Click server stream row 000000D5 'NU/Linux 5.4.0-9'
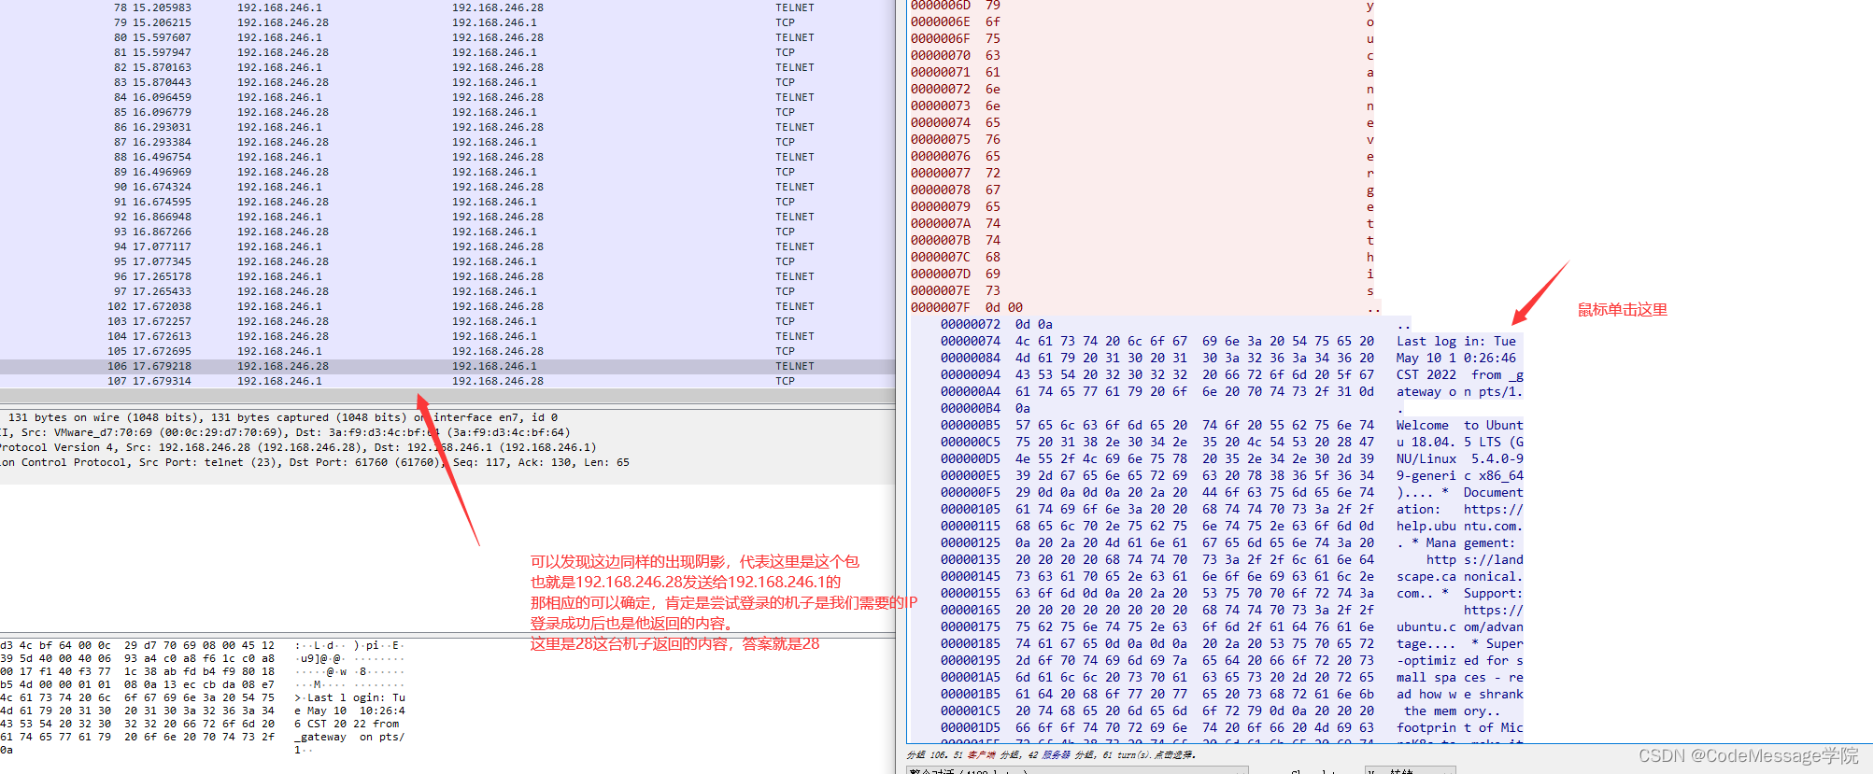 (x=1231, y=458)
